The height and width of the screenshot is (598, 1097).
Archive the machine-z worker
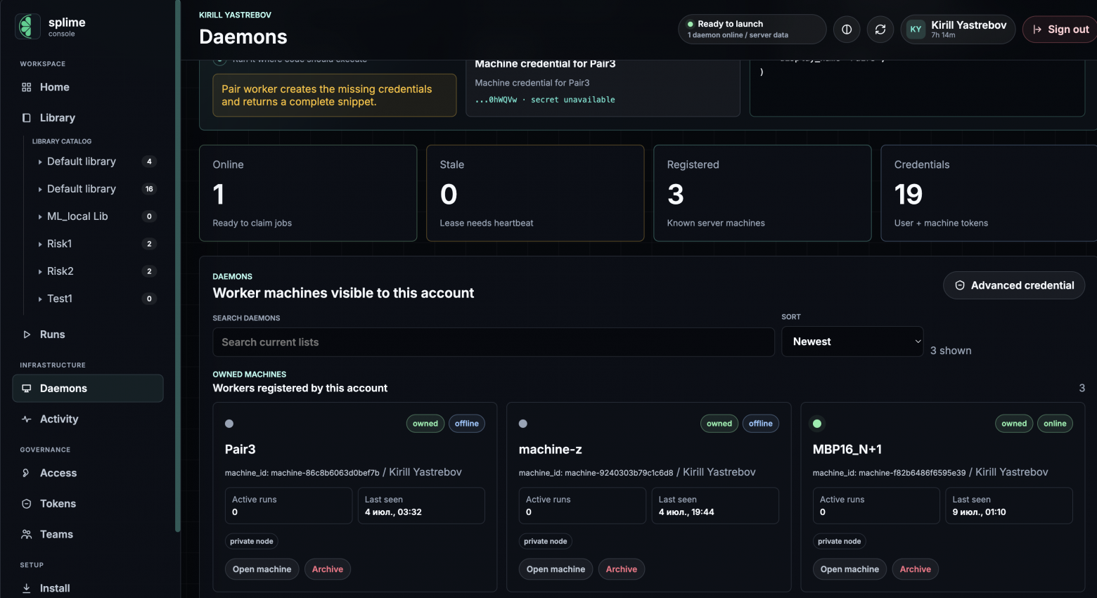pos(622,569)
